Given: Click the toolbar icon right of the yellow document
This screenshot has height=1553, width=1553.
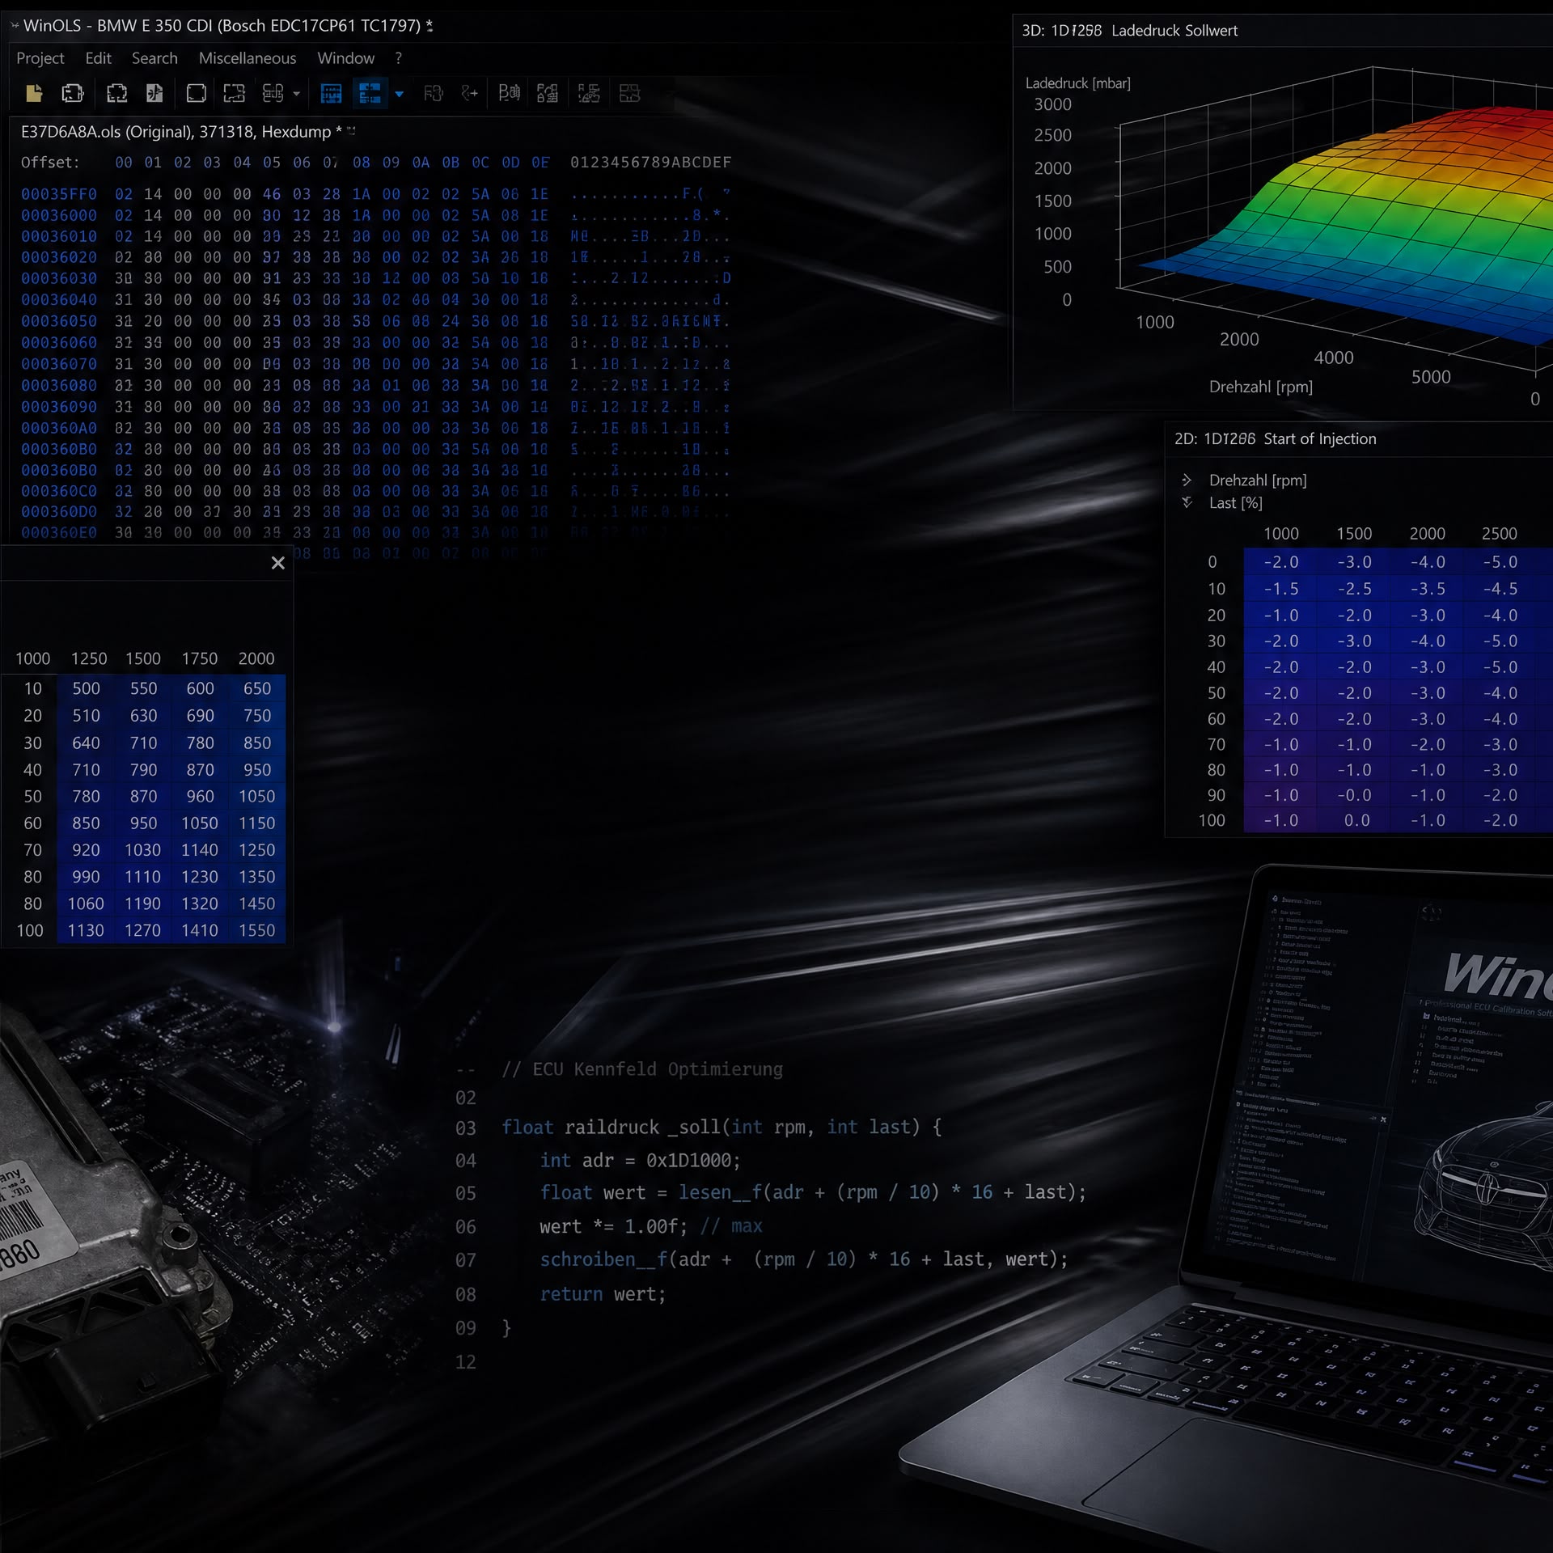Looking at the screenshot, I should [x=73, y=94].
